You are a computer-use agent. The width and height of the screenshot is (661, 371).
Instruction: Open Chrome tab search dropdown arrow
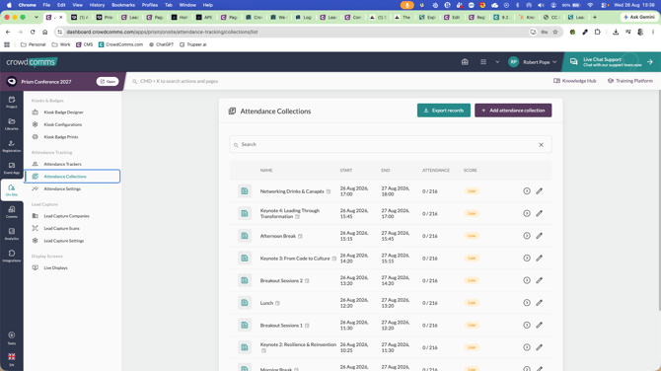point(37,18)
